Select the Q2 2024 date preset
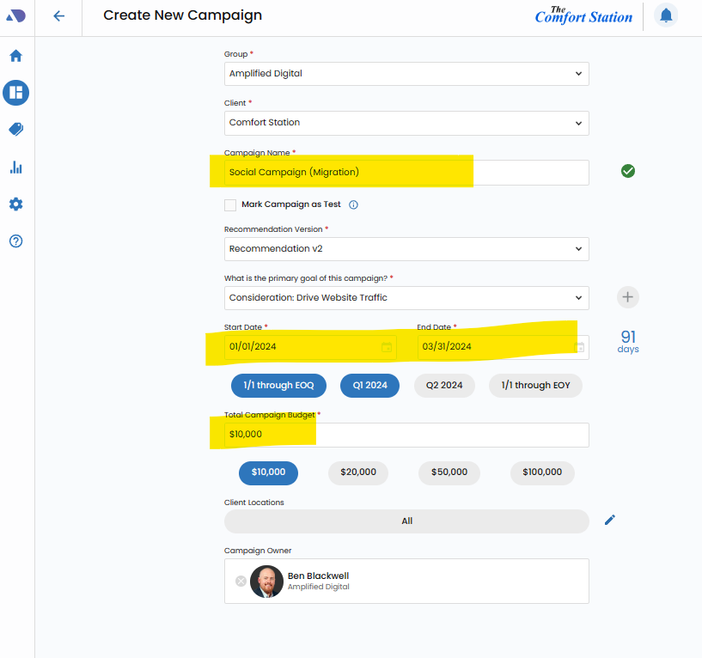The width and height of the screenshot is (702, 658). point(443,386)
